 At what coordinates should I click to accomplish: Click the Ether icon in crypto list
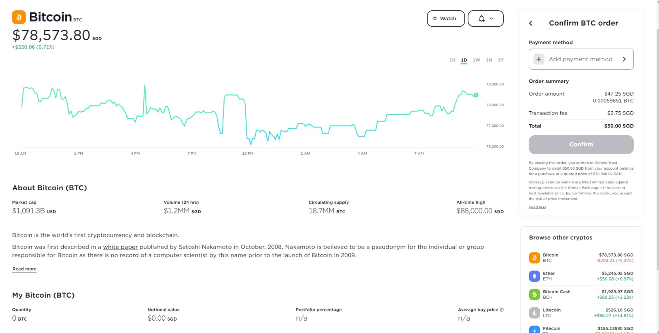[534, 276]
